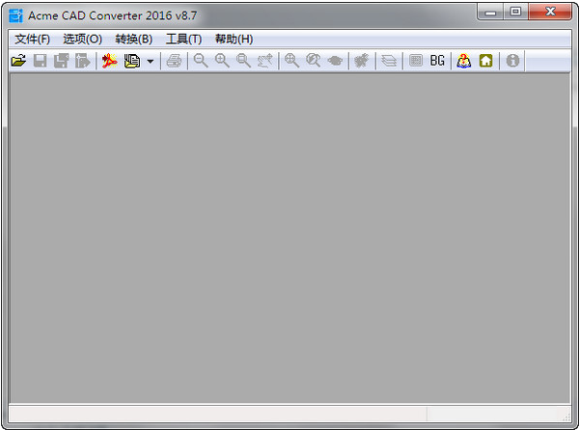Image resolution: width=579 pixels, height=430 pixels.
Task: Click the red Convert to PDF icon
Action: coord(110,61)
